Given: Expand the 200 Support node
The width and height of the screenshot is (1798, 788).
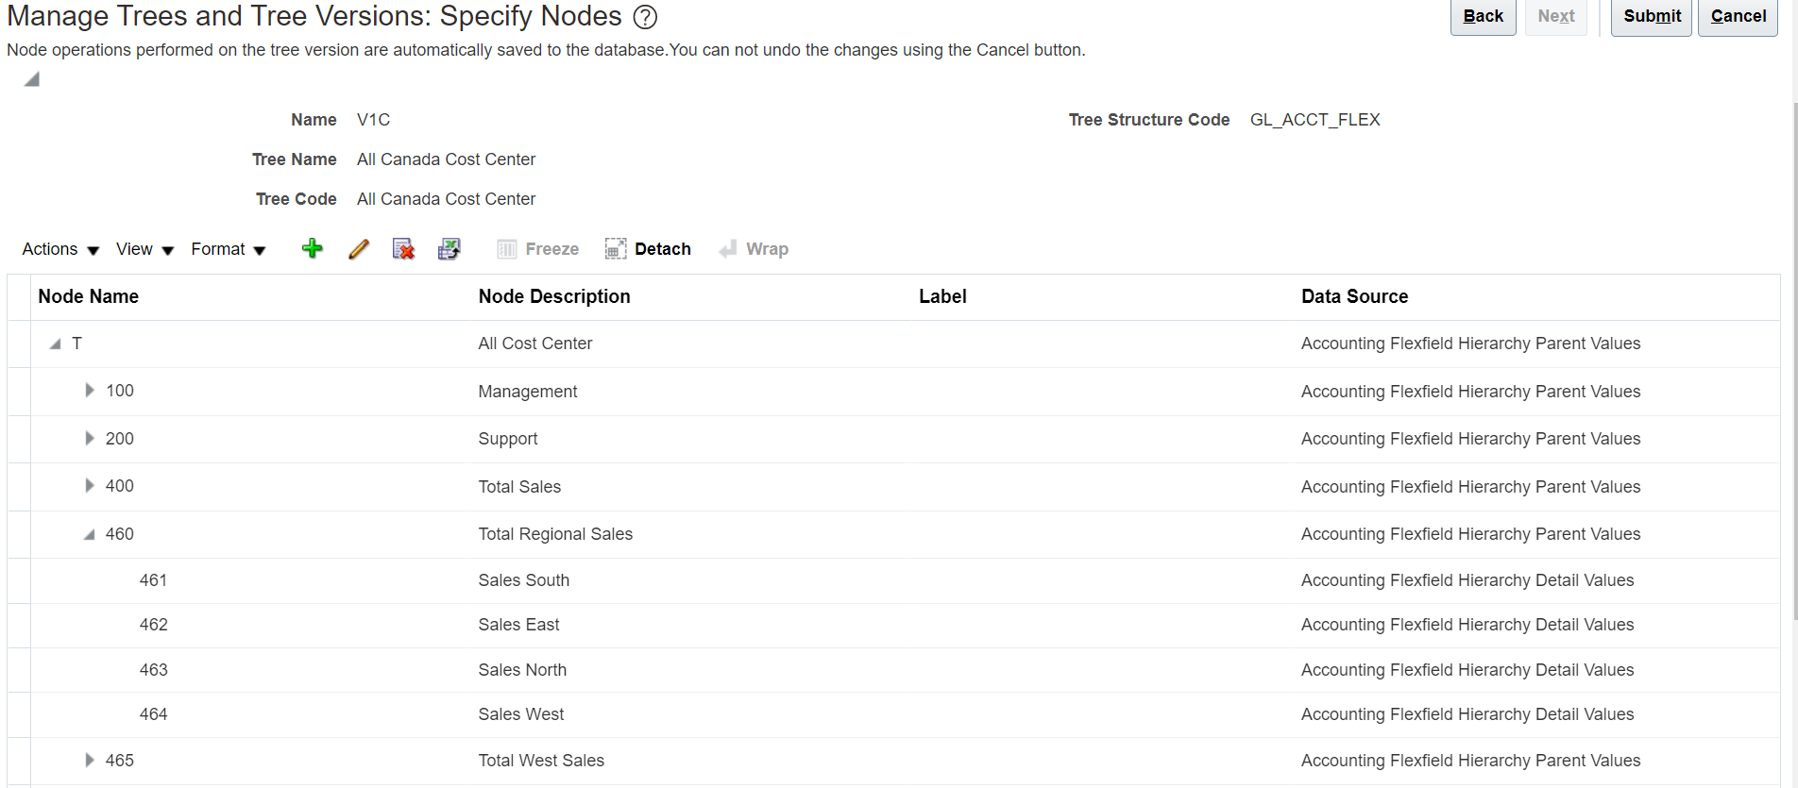Looking at the screenshot, I should tap(88, 438).
